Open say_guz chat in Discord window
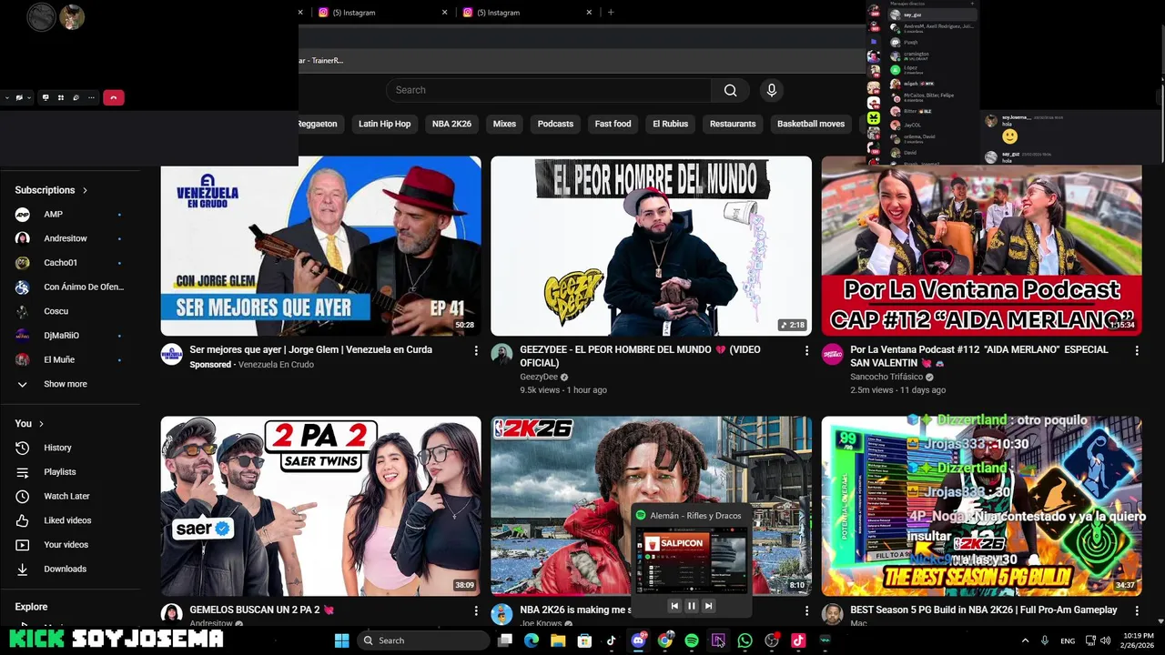Screen dimensions: 1165x655 pyautogui.click(x=931, y=15)
